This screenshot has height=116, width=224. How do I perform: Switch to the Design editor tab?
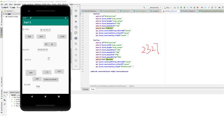pos(86,89)
